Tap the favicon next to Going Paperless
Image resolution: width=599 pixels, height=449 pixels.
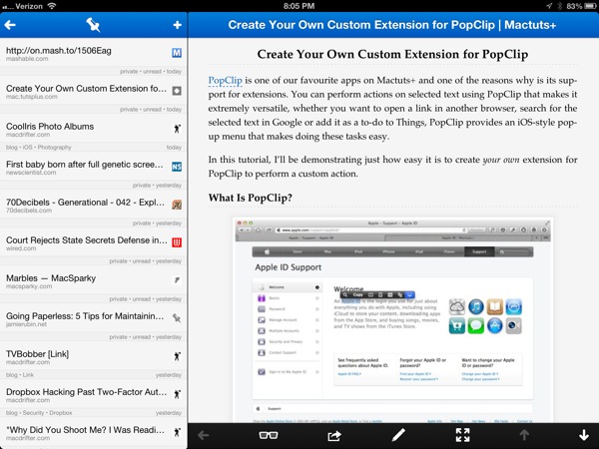tap(177, 318)
